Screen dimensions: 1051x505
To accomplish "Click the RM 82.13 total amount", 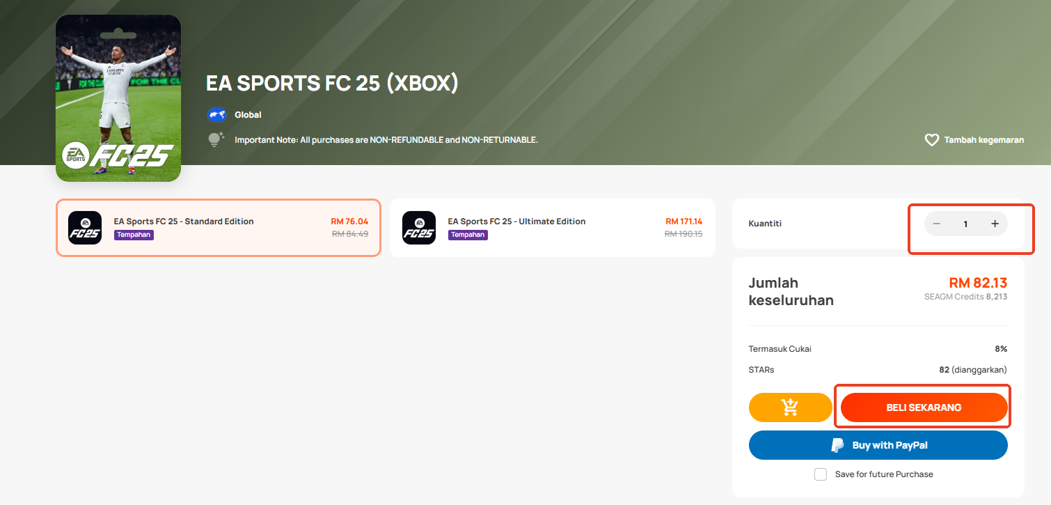I will pos(978,282).
